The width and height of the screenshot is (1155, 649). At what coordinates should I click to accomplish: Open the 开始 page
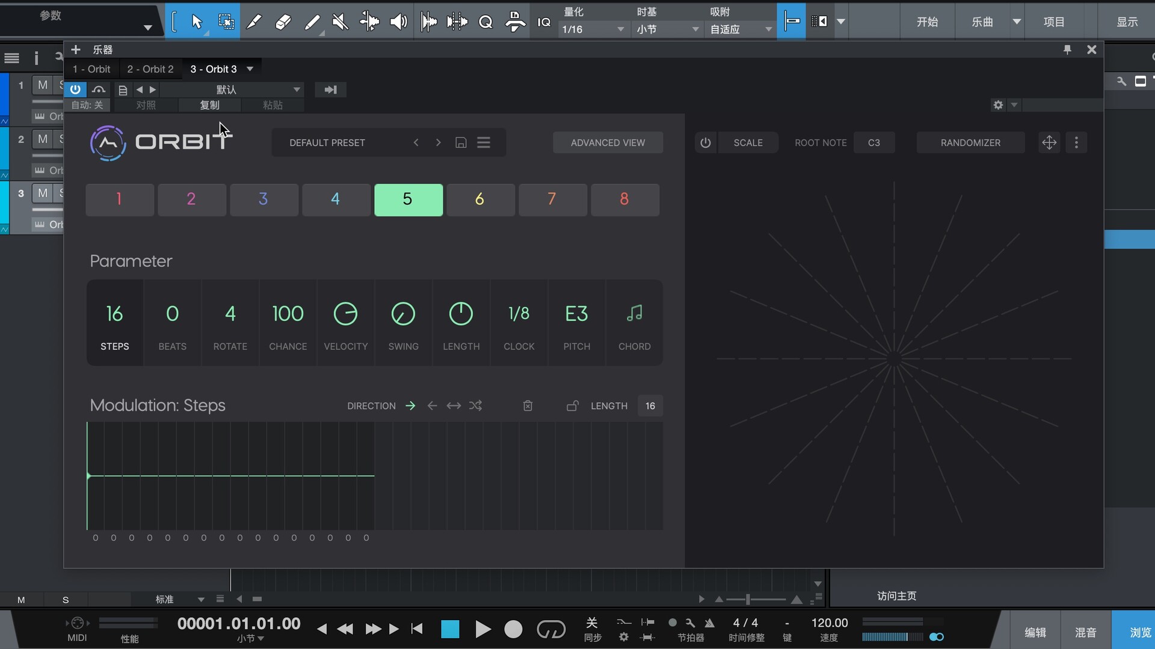[927, 22]
